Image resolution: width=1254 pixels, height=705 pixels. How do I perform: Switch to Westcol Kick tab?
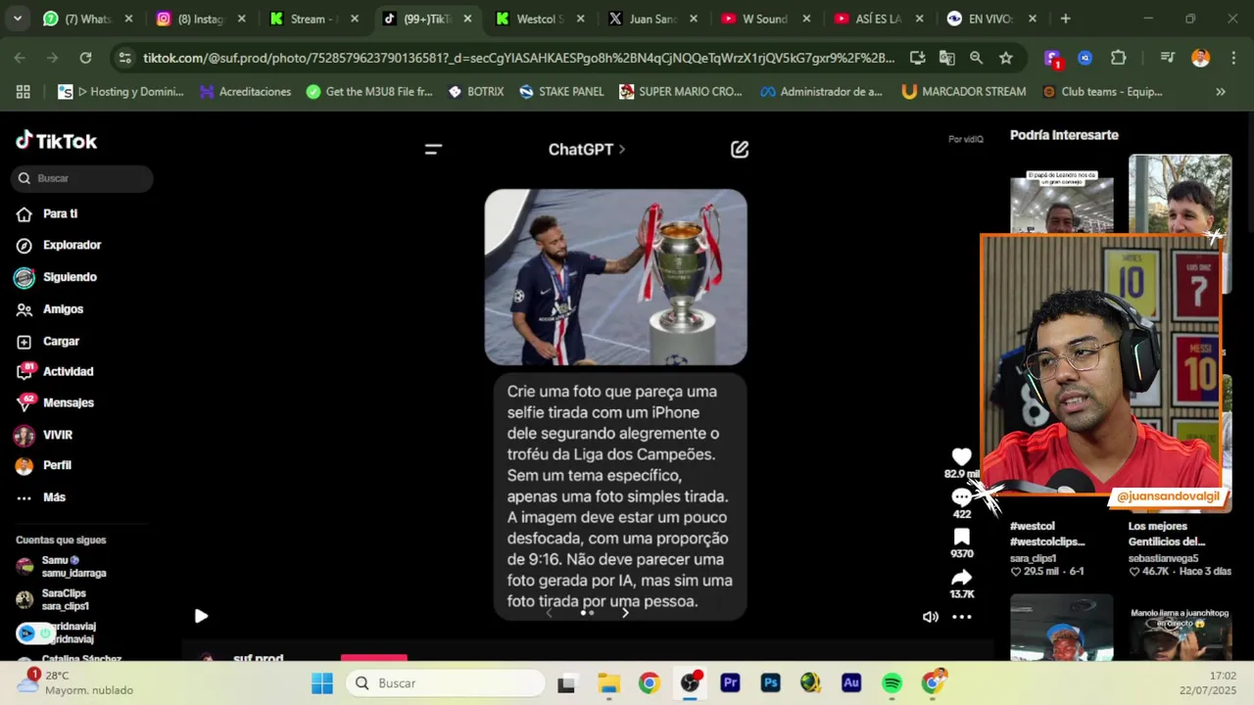click(540, 19)
